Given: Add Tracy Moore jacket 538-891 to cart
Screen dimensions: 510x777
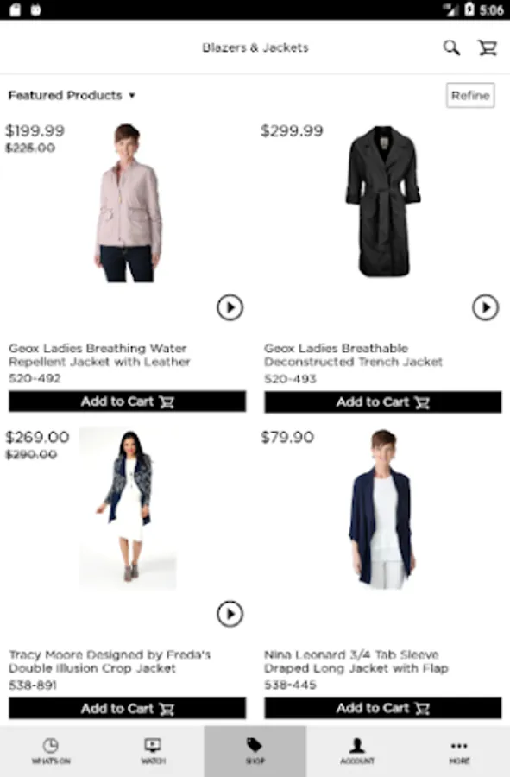Looking at the screenshot, I should tap(127, 708).
